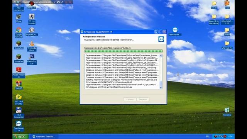Screen dimensions: 247x139
Task: Click the scroll down arrow in installer log
Action: tap(161, 87)
